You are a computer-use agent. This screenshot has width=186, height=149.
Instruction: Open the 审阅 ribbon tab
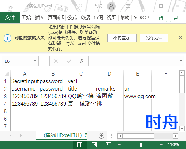[99, 18]
